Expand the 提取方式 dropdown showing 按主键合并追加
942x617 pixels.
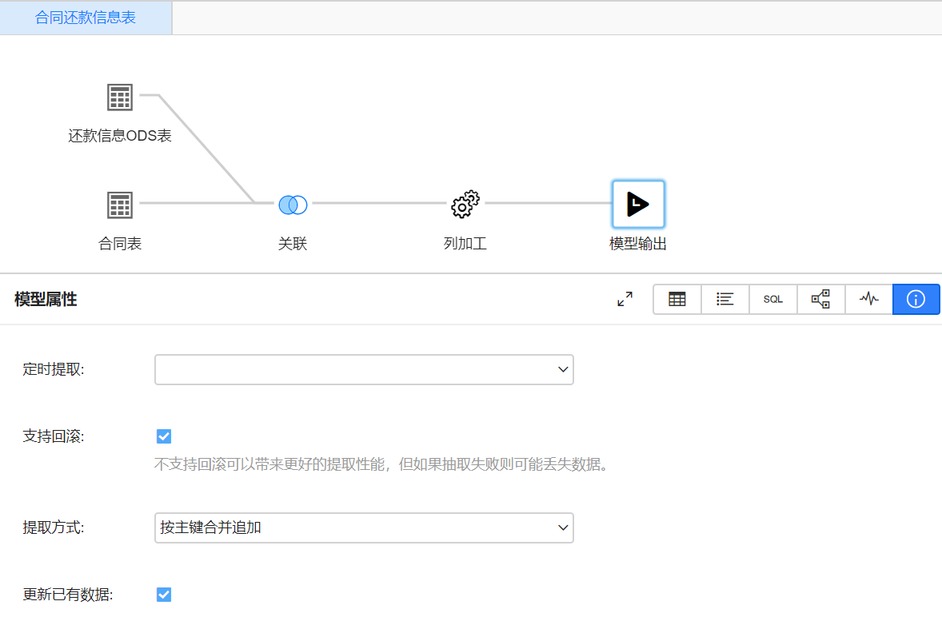pos(364,527)
